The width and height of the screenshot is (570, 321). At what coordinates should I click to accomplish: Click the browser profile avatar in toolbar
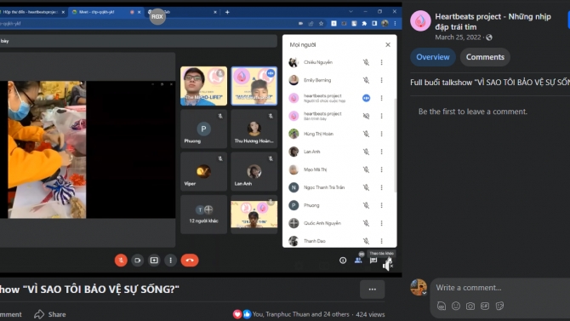point(385,23)
